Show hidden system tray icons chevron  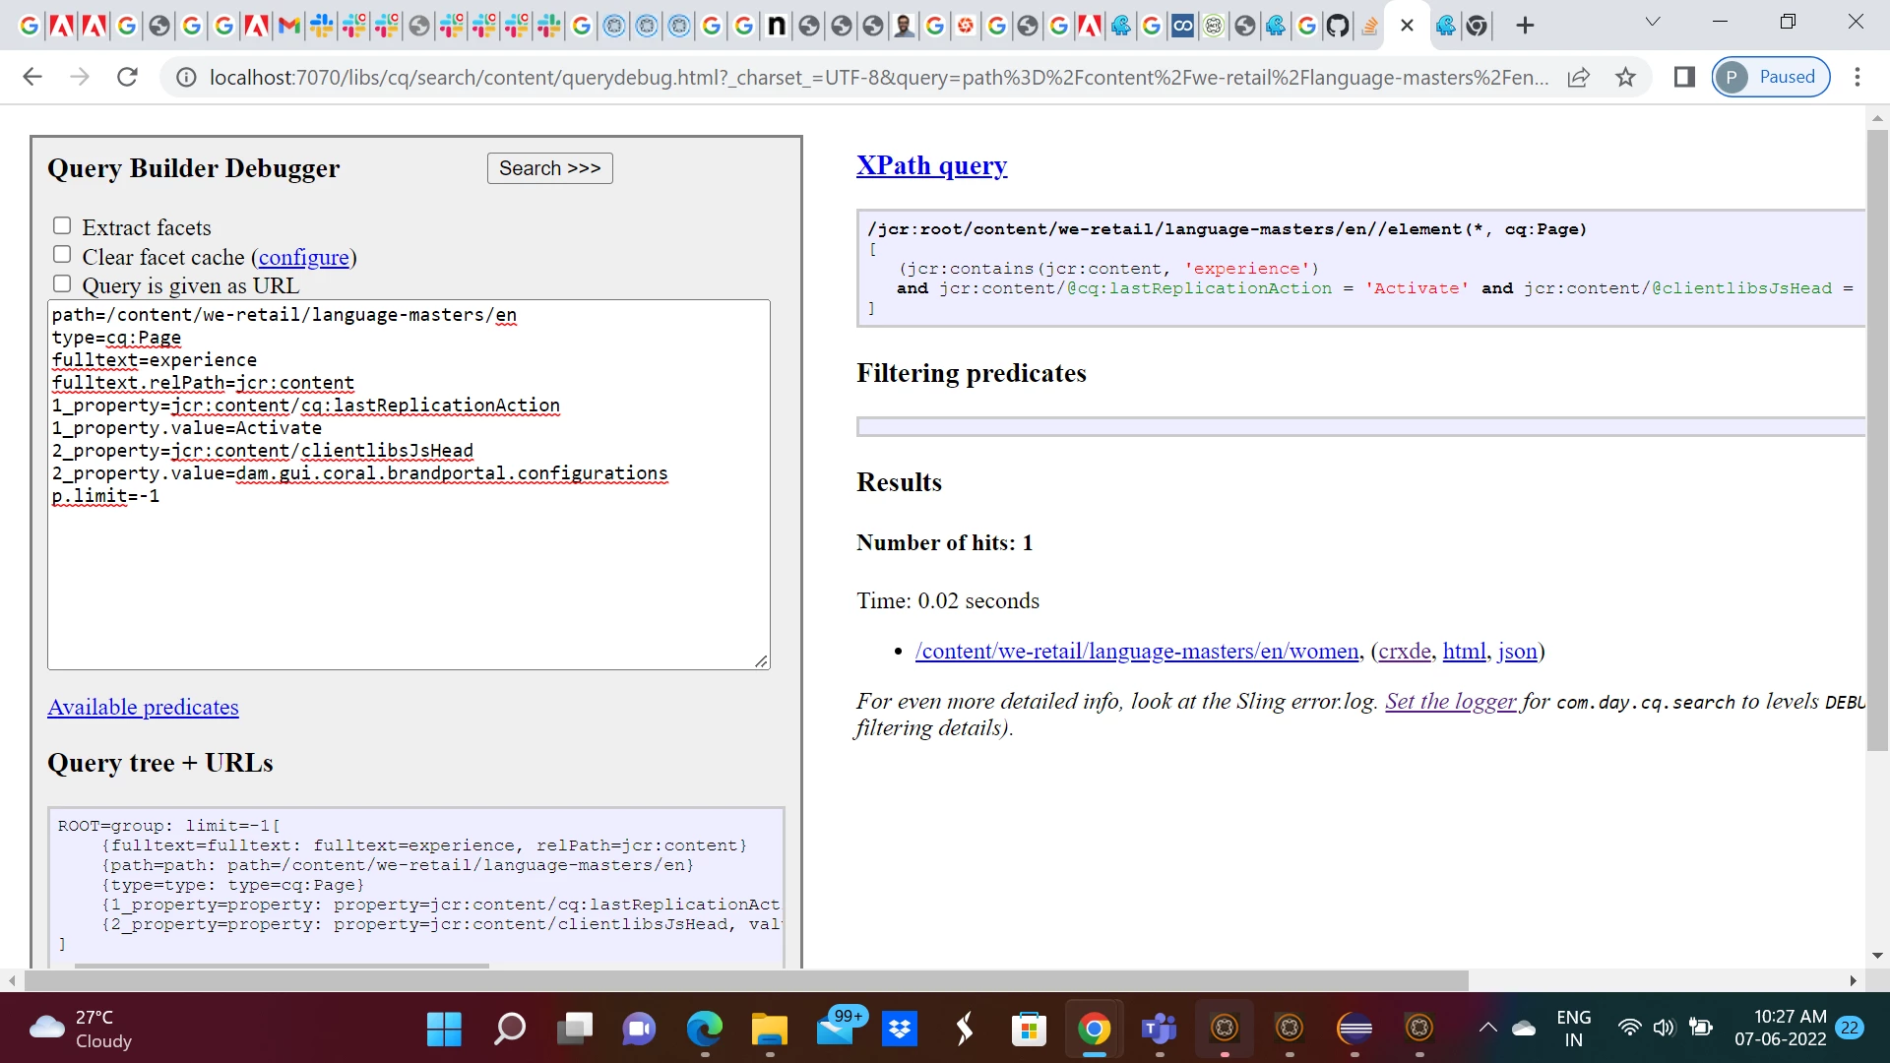click(x=1487, y=1028)
